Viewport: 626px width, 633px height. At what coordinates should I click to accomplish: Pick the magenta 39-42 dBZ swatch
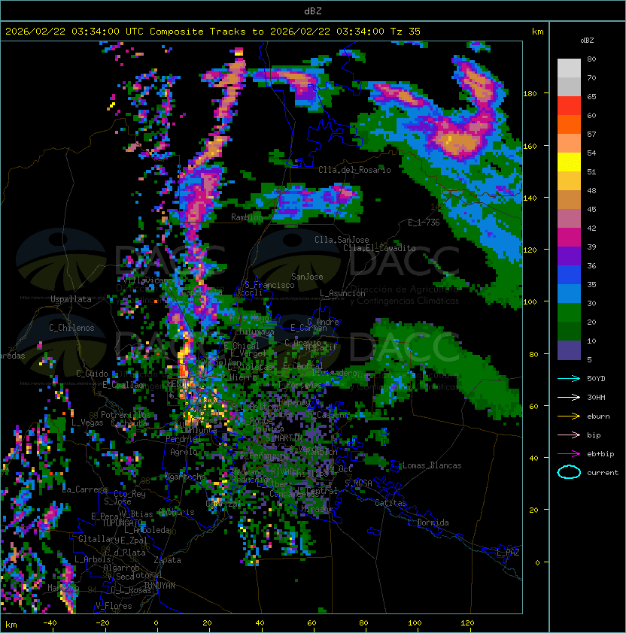(569, 237)
